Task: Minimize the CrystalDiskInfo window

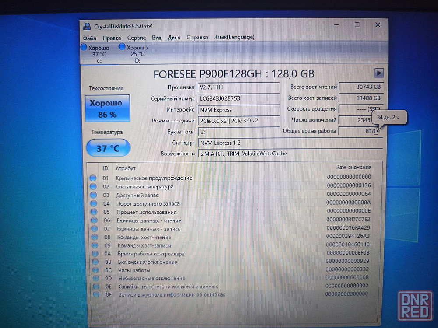Action: point(336,25)
